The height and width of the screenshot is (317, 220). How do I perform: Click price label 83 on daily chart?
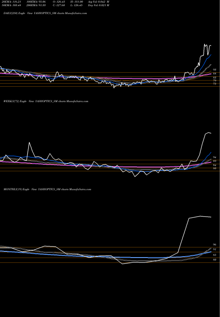[x=215, y=77]
